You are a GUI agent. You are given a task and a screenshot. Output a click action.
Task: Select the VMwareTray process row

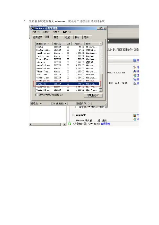(x=67, y=71)
